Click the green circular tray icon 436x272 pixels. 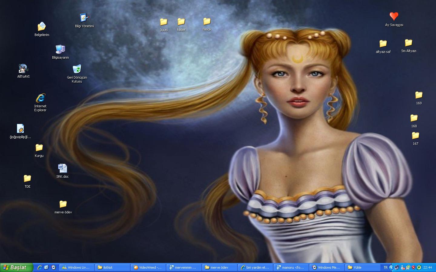[419, 267]
